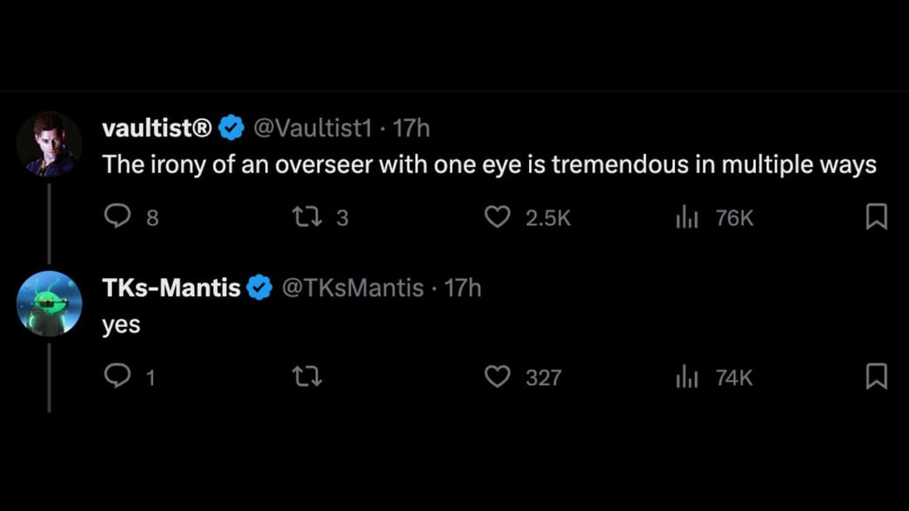Open @Vaultist1's profile via their handle
Screen dimensions: 909x511
click(x=314, y=127)
